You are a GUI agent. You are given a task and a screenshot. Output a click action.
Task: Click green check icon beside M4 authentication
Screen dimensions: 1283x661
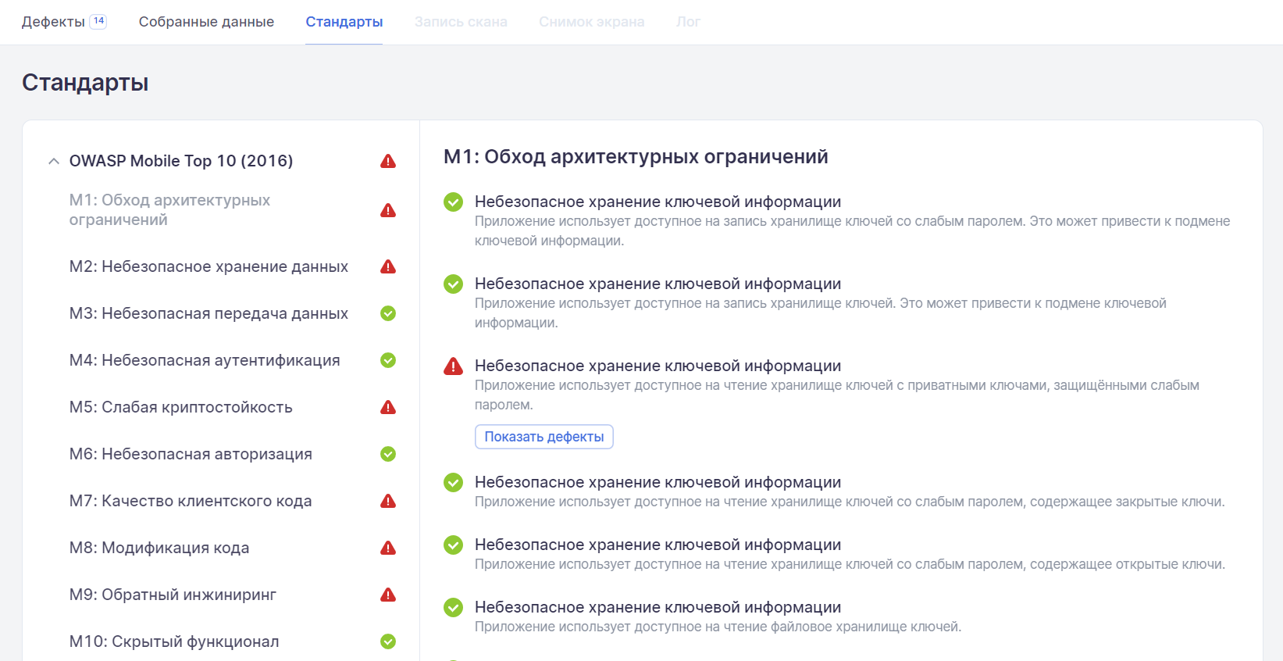pyautogui.click(x=388, y=360)
